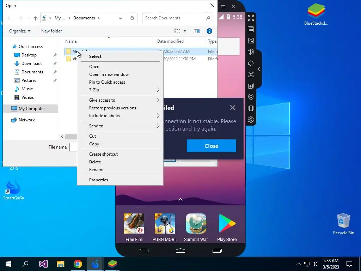Select Desktop in the navigation pane

29,55
